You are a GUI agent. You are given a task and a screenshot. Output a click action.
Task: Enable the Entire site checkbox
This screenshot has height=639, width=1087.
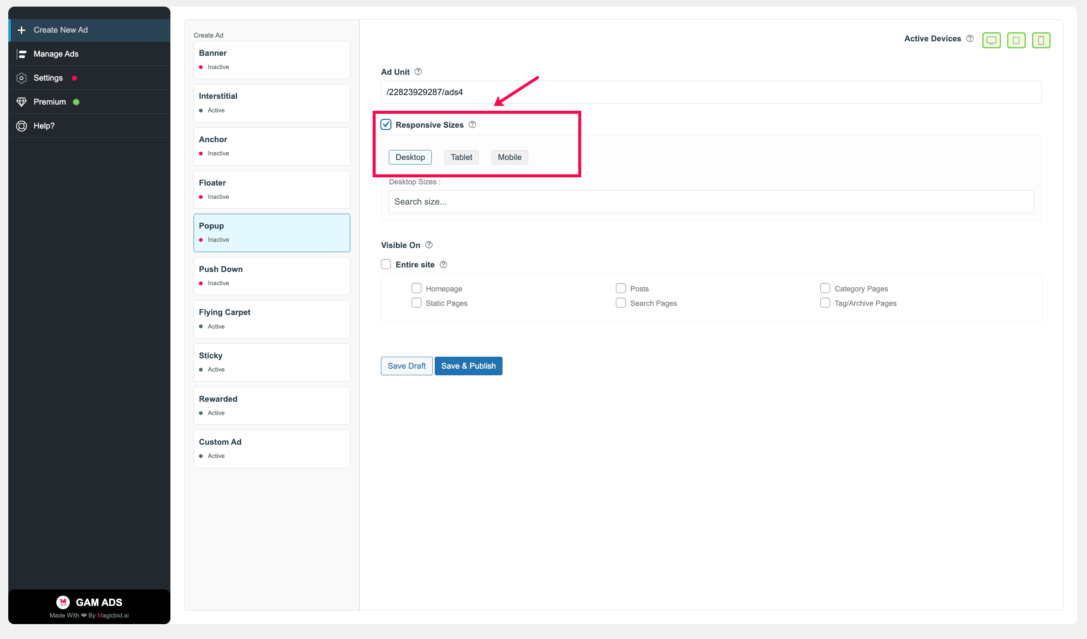coord(386,264)
